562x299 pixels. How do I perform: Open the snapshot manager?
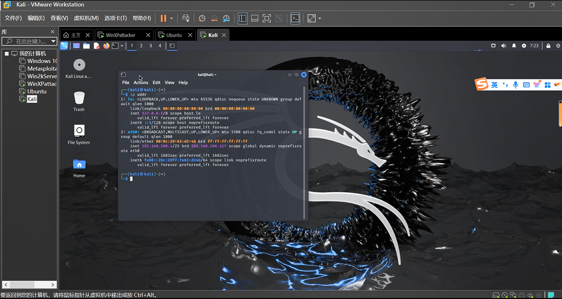pos(226,18)
